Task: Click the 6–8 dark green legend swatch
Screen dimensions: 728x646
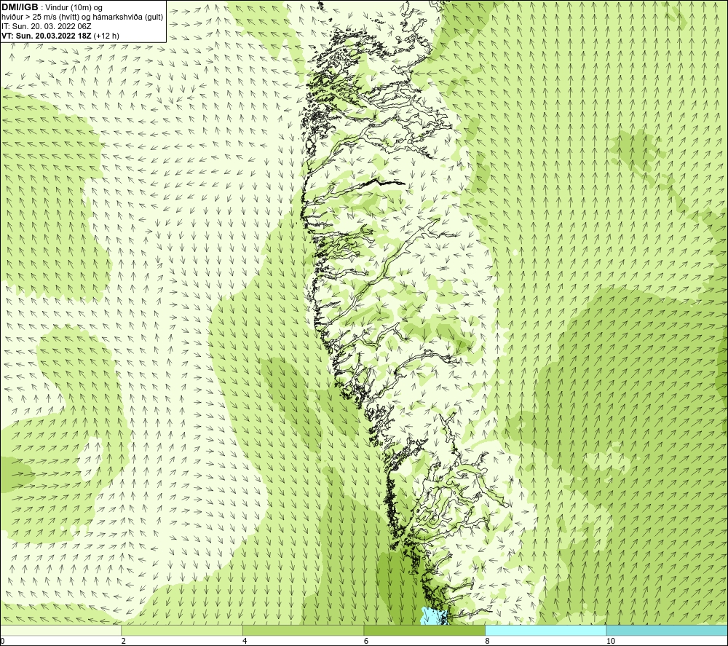Action: click(x=424, y=631)
